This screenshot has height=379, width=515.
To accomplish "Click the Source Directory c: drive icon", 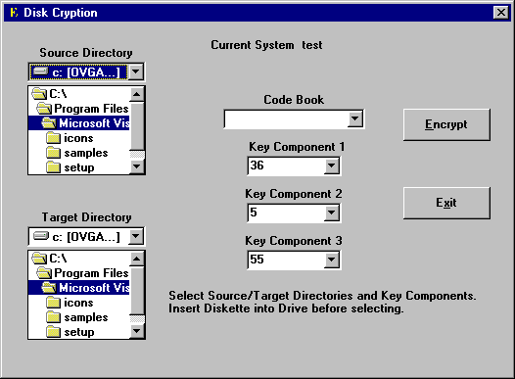I will (41, 71).
